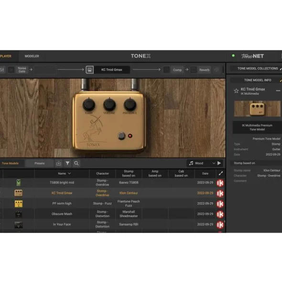
Task: Click the yellow Peach Fuzz pedal thumbnail
Action: pos(19,204)
